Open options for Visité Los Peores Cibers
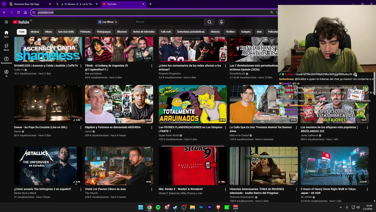Image resolution: width=376 pixels, height=212 pixels. click(152, 189)
